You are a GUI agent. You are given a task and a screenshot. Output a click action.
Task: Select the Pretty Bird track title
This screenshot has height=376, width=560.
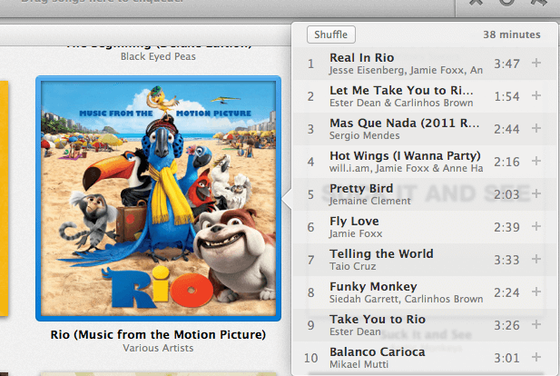click(361, 188)
